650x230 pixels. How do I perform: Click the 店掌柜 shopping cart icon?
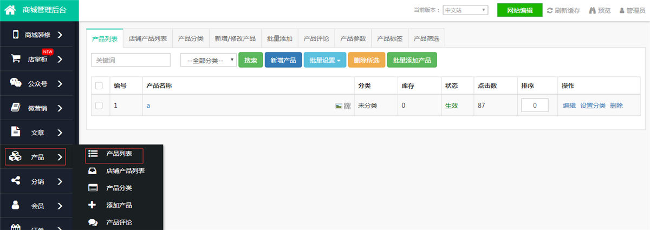pos(16,59)
